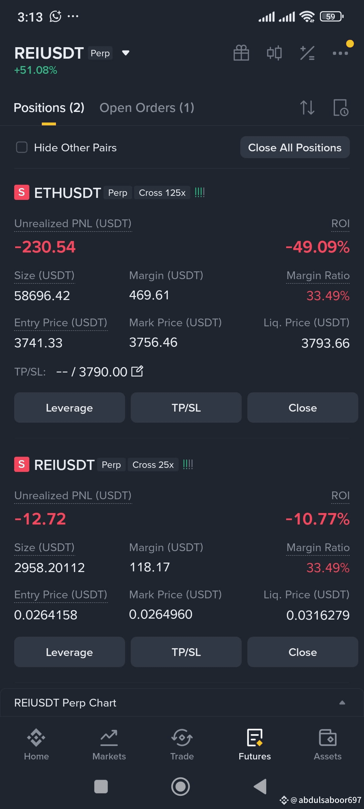Image resolution: width=364 pixels, height=809 pixels.
Task: Adjust Leverage for the REIUSDT position
Action: pyautogui.click(x=69, y=652)
